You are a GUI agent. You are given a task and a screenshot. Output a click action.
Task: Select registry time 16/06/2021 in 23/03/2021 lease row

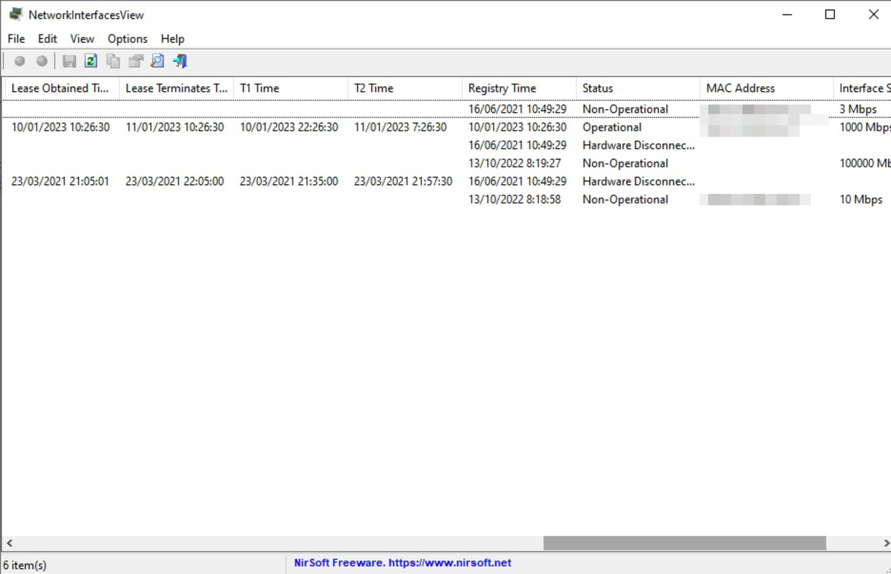click(517, 182)
